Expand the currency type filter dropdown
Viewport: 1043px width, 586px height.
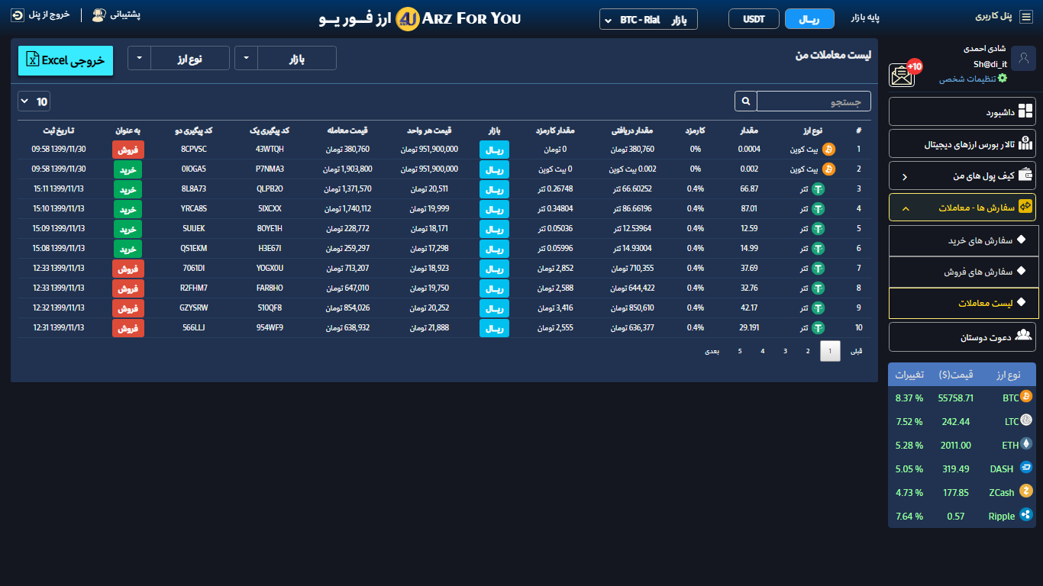179,58
